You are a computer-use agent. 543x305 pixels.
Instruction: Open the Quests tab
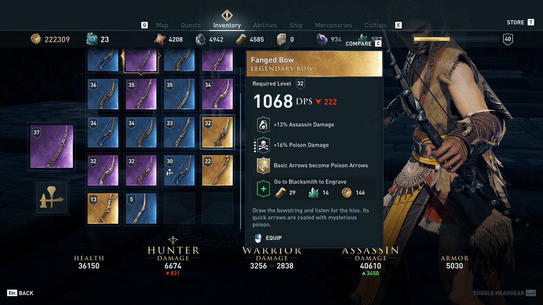coord(191,25)
